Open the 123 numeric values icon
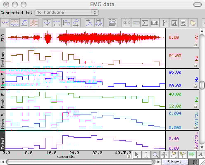 [x=155, y=23]
